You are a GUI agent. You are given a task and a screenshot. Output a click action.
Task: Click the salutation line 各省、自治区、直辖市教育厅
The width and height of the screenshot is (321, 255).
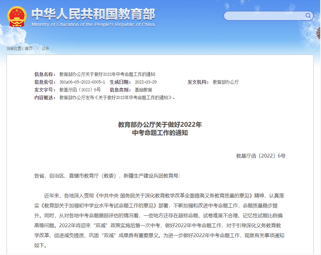click(x=107, y=175)
